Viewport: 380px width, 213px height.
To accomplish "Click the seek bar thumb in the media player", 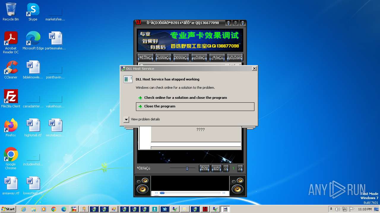I will click(162, 193).
